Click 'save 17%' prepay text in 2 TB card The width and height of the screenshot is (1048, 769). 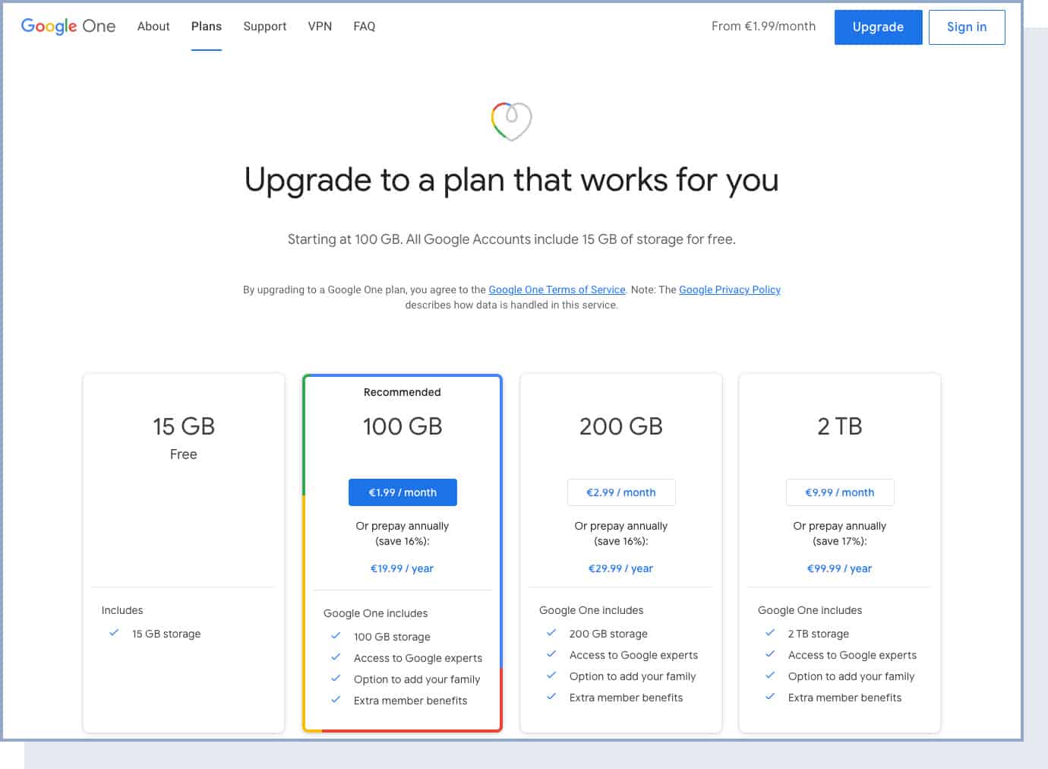839,541
